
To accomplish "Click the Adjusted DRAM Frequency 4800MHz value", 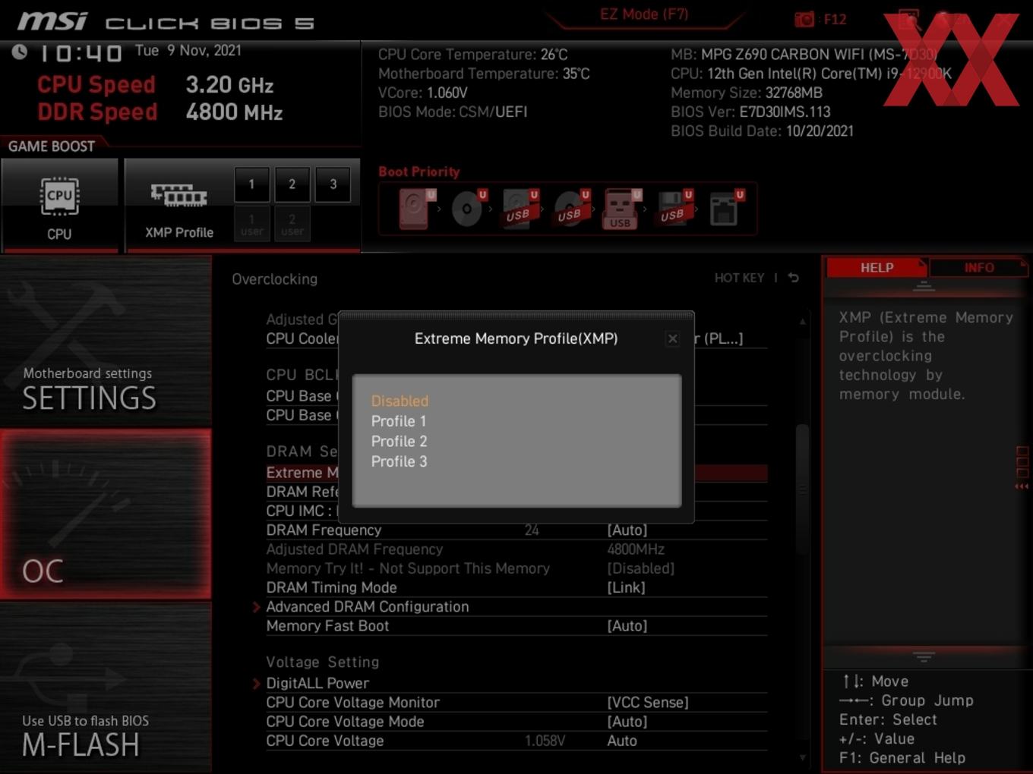I will click(x=635, y=549).
